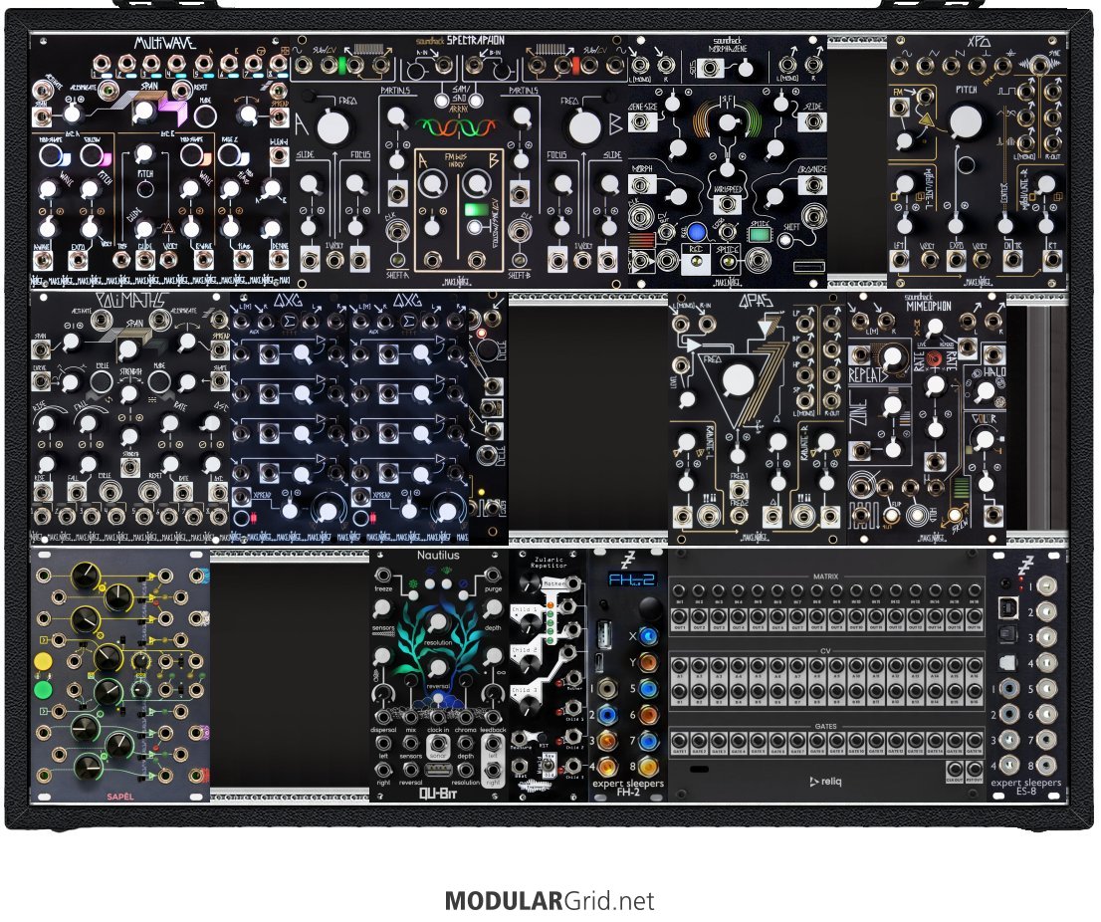Click the Spectraphon FREQ B knob

[584, 127]
